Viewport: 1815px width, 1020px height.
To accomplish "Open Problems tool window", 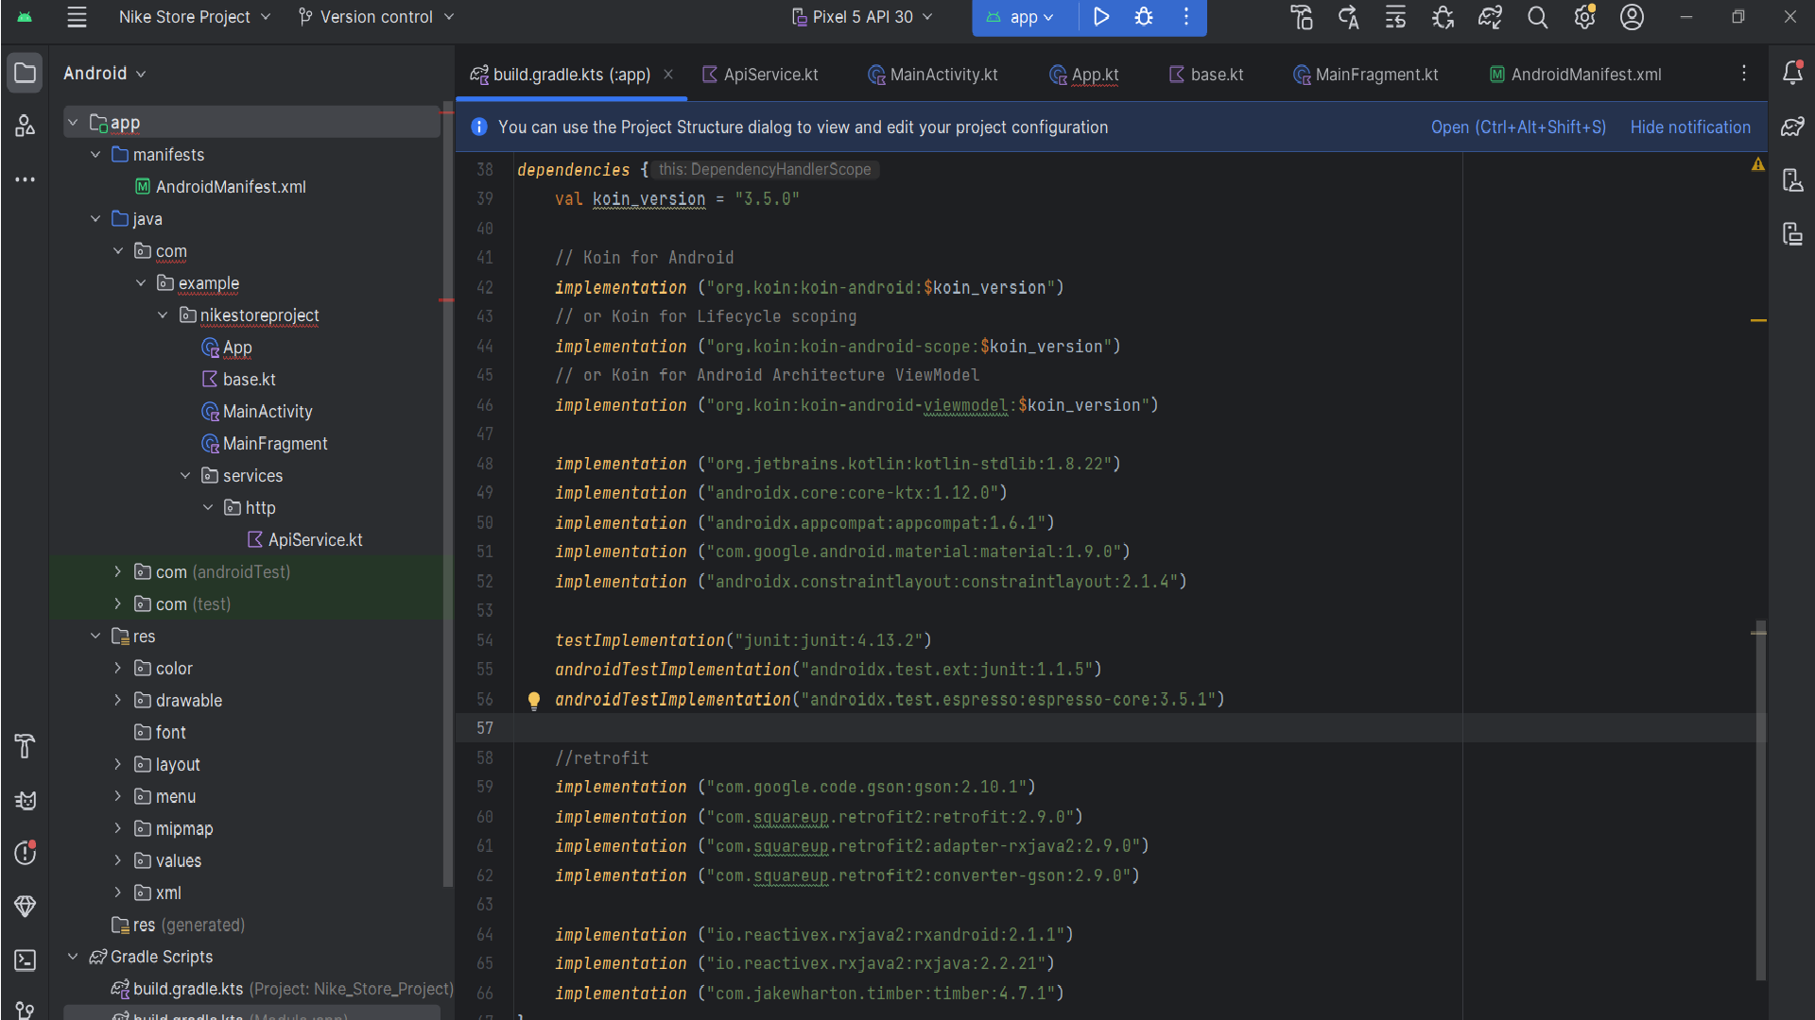I will [x=26, y=853].
